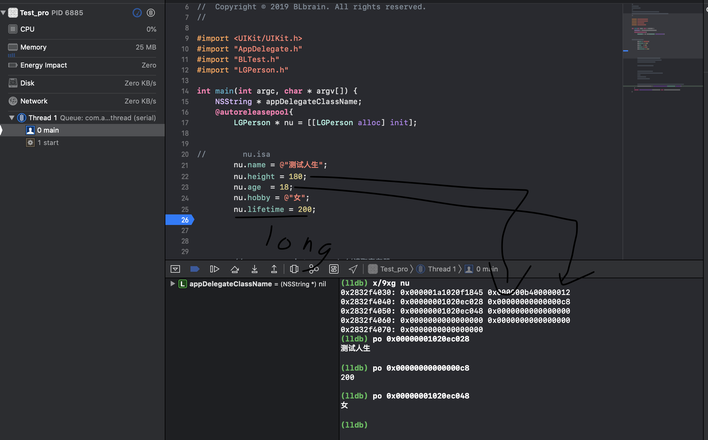708x440 pixels.
Task: Click the code minimap overview
Action: pyautogui.click(x=663, y=46)
